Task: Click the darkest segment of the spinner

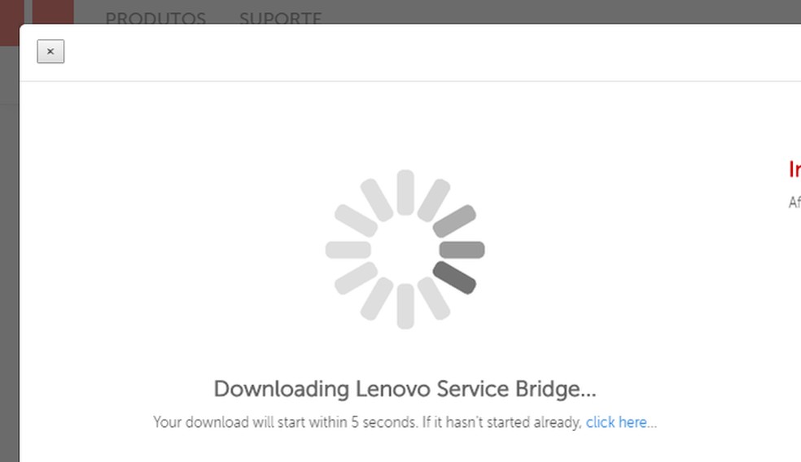Action: (454, 277)
